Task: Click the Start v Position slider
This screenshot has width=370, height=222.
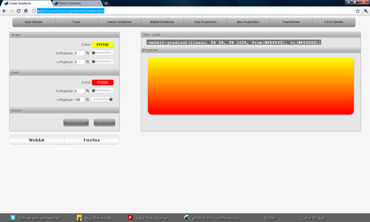Action: pyautogui.click(x=102, y=62)
